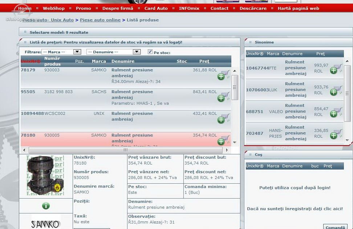The height and width of the screenshot is (229, 353).
Task: Select synonym 10706003 LUK row
Action: [x=295, y=89]
